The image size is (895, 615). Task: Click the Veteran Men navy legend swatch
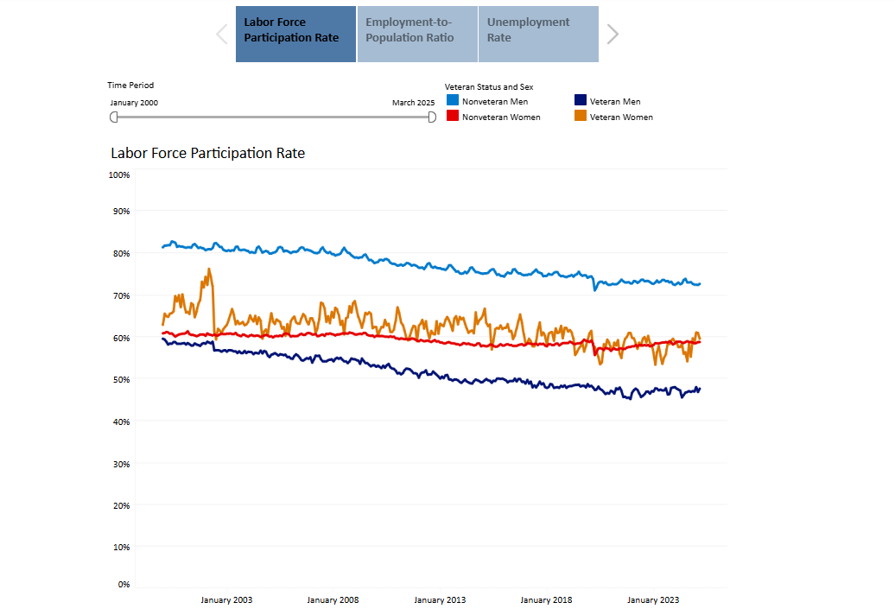coord(581,101)
